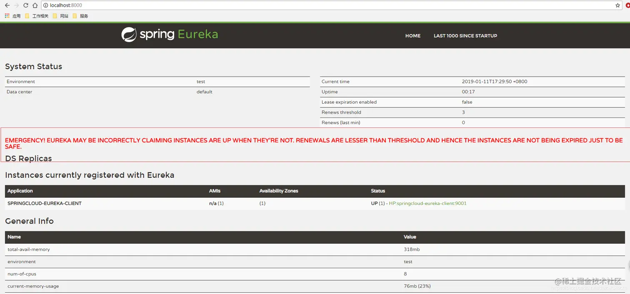The height and width of the screenshot is (294, 630).
Task: Click the DS Replicas heading
Action: coord(28,159)
